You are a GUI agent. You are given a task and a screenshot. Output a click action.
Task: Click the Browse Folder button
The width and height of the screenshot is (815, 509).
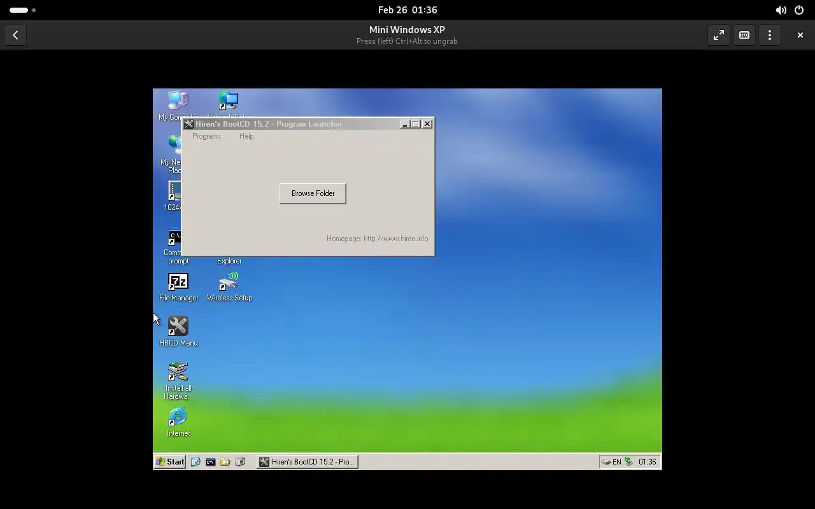313,193
